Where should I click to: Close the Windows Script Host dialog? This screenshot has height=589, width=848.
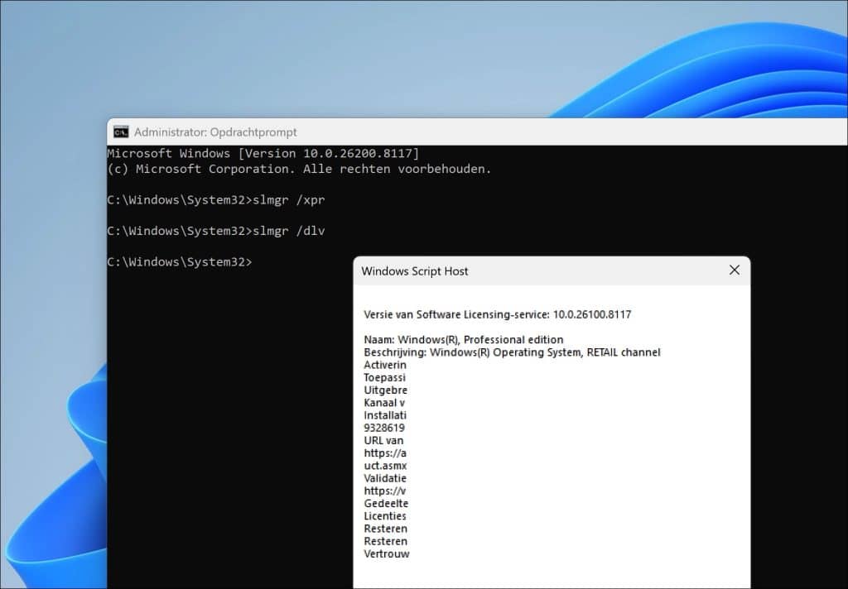pyautogui.click(x=734, y=271)
